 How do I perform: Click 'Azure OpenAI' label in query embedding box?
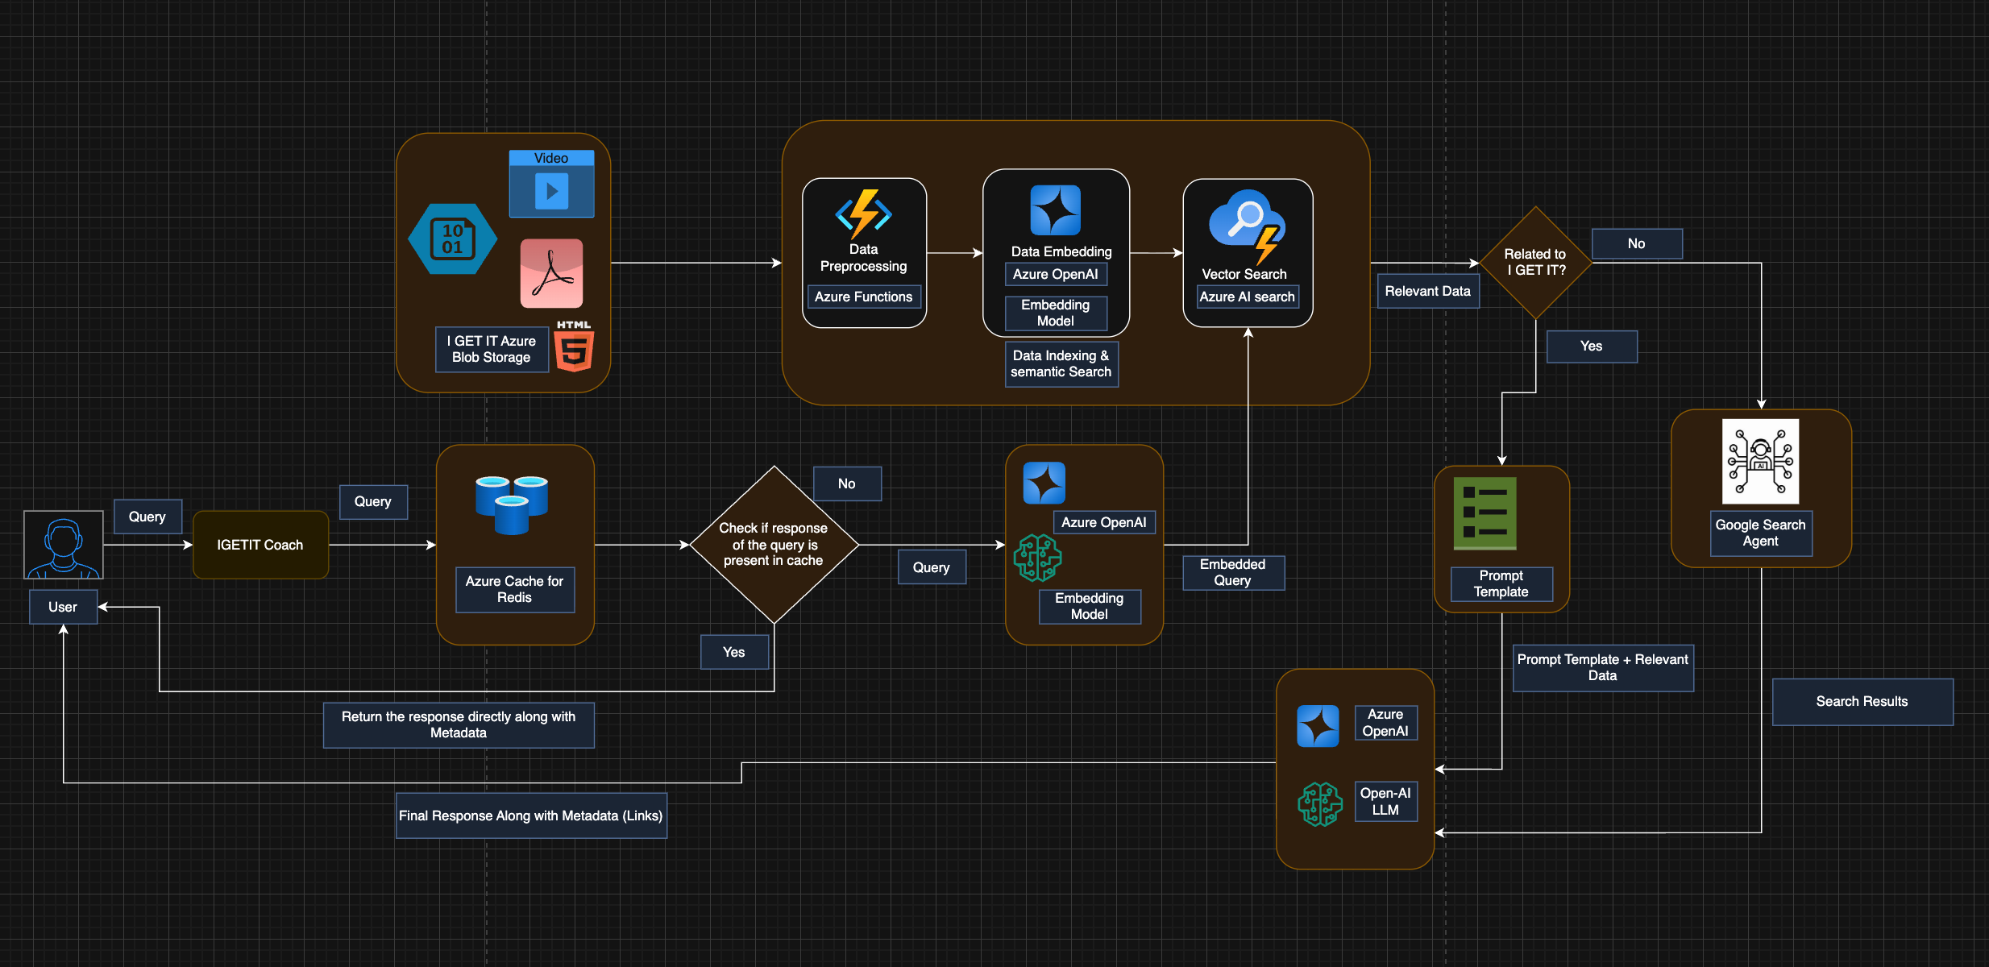tap(1103, 522)
